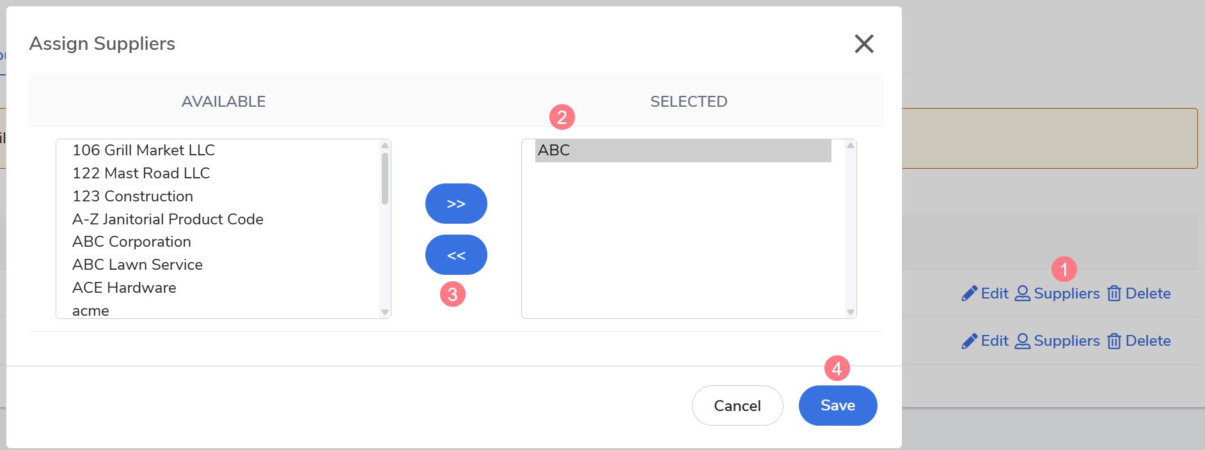Save the supplier assignment
The width and height of the screenshot is (1205, 450).
tap(838, 405)
